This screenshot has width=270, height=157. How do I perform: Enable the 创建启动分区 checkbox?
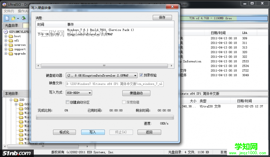[x=68, y=102]
